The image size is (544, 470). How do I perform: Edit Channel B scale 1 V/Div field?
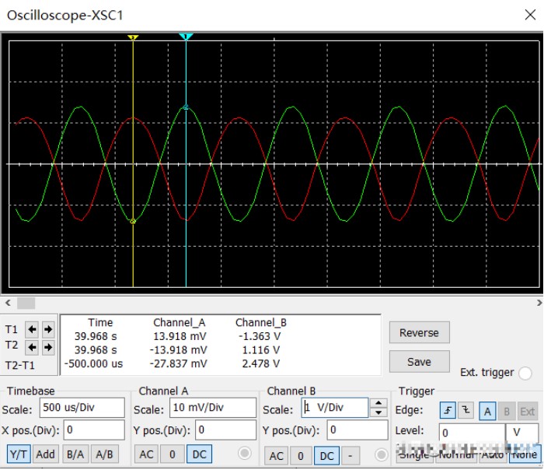click(335, 408)
